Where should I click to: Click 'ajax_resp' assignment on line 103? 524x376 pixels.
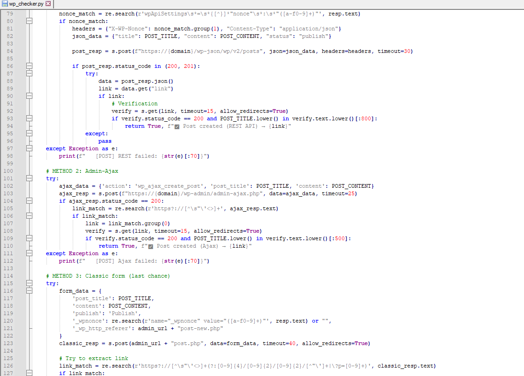[x=74, y=193]
